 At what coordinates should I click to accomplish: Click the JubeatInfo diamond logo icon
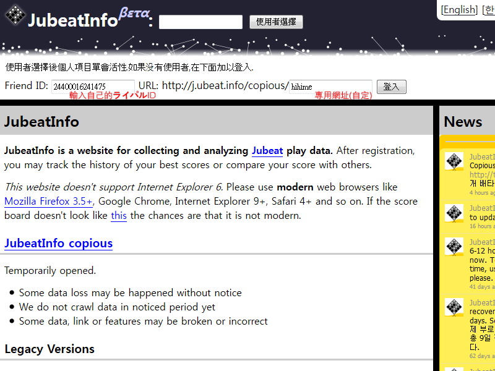(15, 15)
